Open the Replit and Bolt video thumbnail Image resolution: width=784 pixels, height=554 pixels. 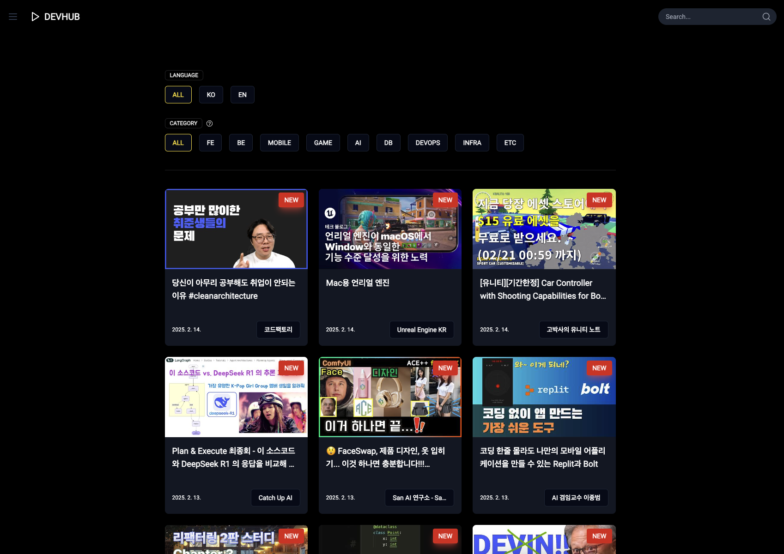(x=544, y=397)
